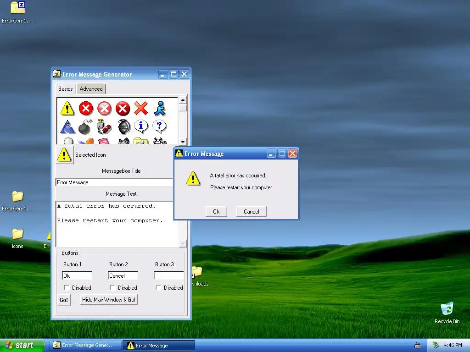Click into the Message Text area
The image size is (470, 352).
pos(117,224)
